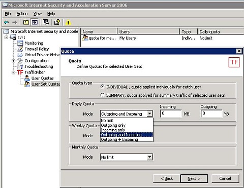Open the Dayly Quota Mode dropdown arrow
This screenshot has height=188, width=244.
[x=149, y=114]
